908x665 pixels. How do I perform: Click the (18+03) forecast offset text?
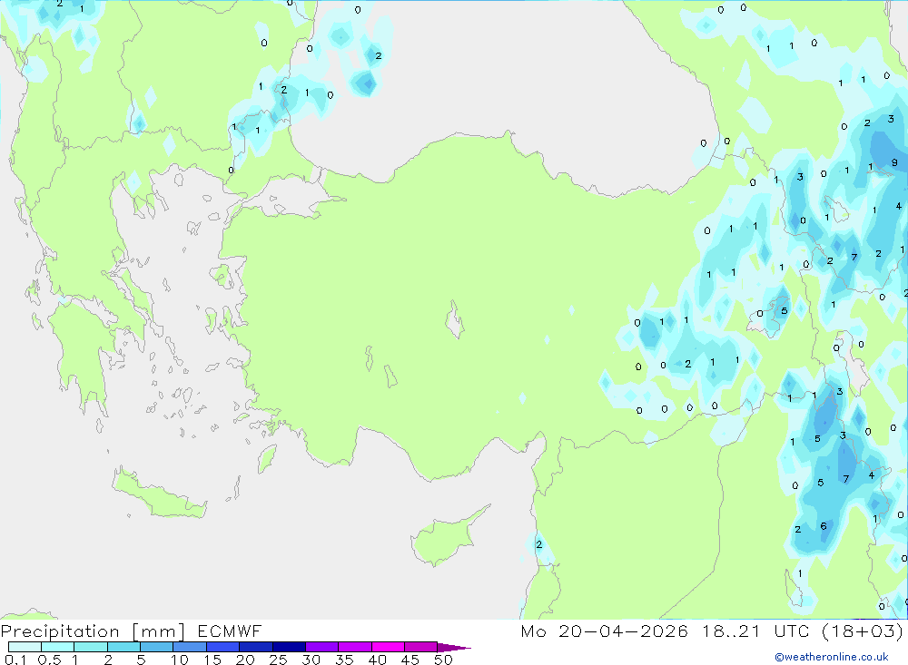tap(863, 631)
